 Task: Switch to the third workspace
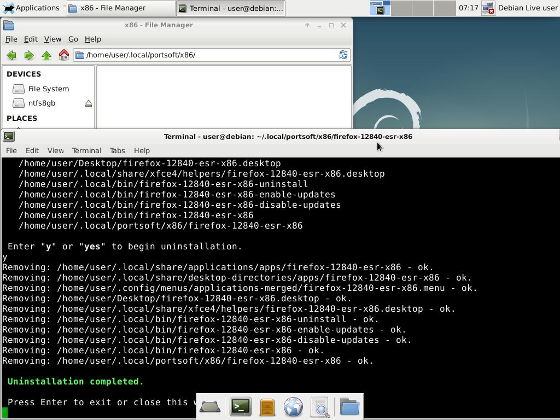tap(423, 8)
